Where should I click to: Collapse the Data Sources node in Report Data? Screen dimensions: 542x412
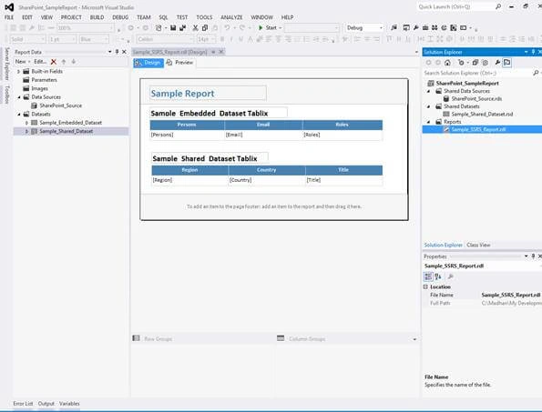19,97
